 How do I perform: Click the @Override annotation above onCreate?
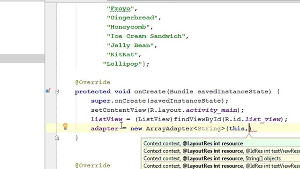click(x=93, y=82)
